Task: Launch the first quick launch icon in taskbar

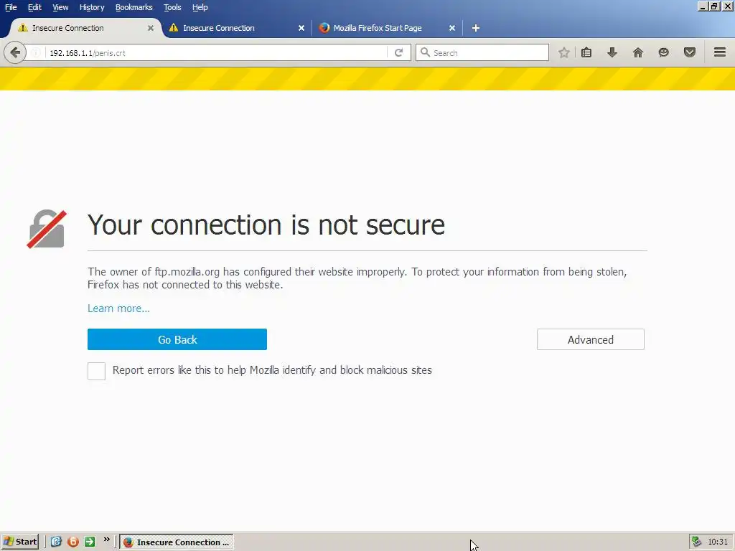Action: (x=56, y=542)
